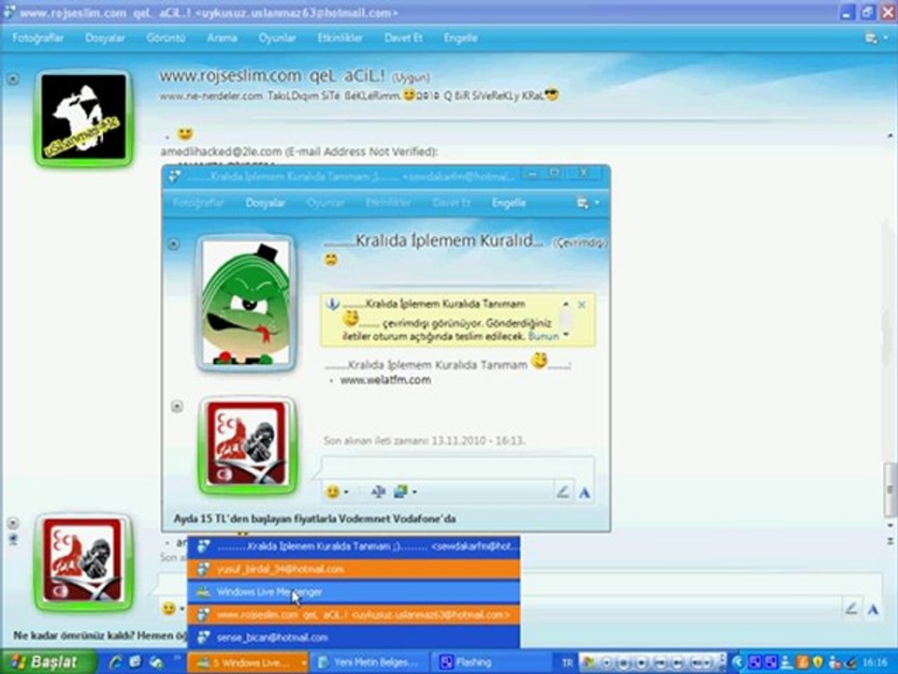The width and height of the screenshot is (898, 674).
Task: Click handwriting pen icon in main window
Action: pyautogui.click(x=851, y=608)
